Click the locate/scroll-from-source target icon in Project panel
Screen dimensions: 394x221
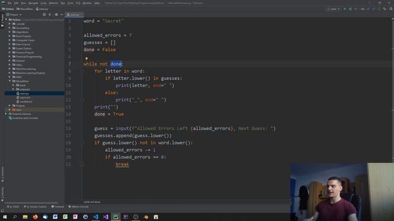tap(44, 15)
